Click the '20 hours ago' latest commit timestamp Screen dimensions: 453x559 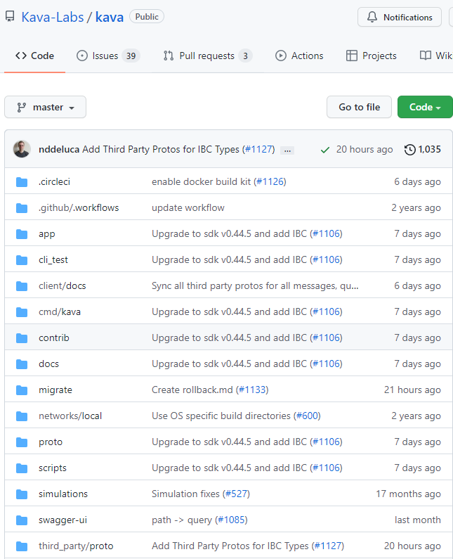(365, 149)
